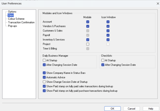Disable the Automatic Advice checkbox
160x111 pixels.
click(44, 77)
